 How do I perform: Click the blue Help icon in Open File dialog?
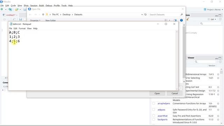[181, 20]
